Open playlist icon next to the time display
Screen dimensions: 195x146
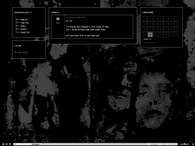176,144
